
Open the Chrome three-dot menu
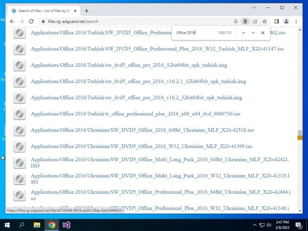[296, 21]
